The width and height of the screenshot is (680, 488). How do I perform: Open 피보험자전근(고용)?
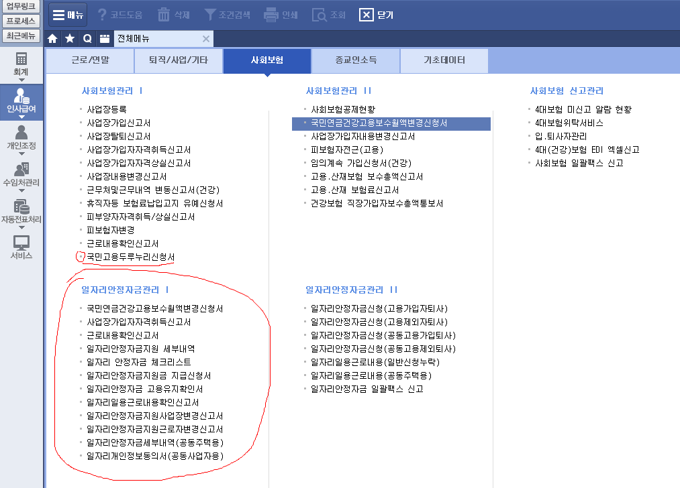pyautogui.click(x=347, y=150)
